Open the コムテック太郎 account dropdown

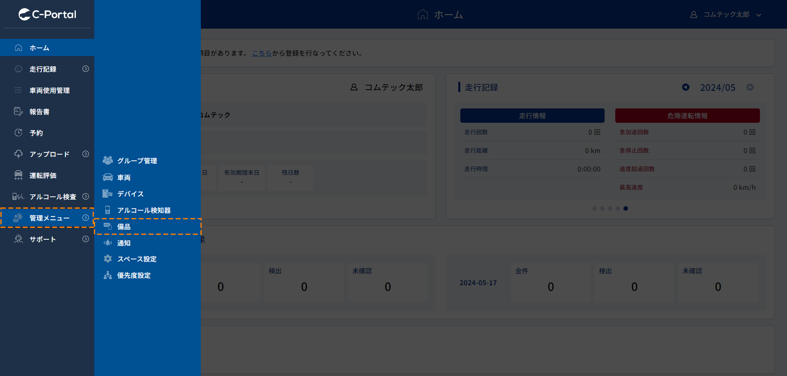point(726,15)
